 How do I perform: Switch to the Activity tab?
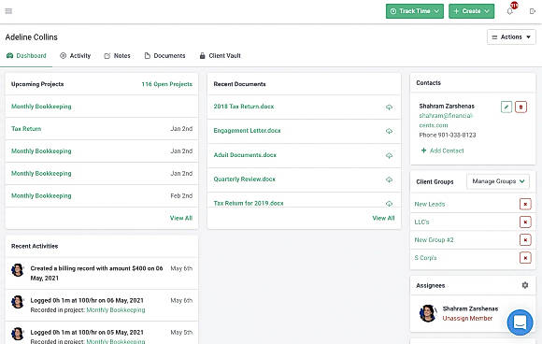[75, 56]
